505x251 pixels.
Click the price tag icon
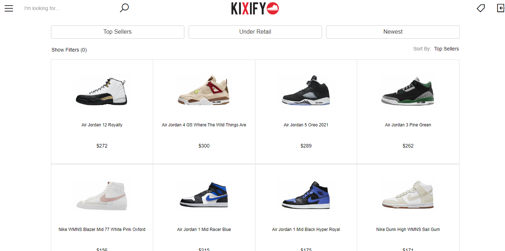coord(481,8)
